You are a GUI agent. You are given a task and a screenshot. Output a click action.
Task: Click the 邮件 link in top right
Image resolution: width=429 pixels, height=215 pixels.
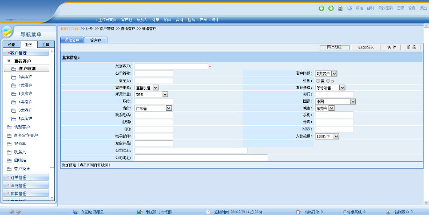(371, 8)
